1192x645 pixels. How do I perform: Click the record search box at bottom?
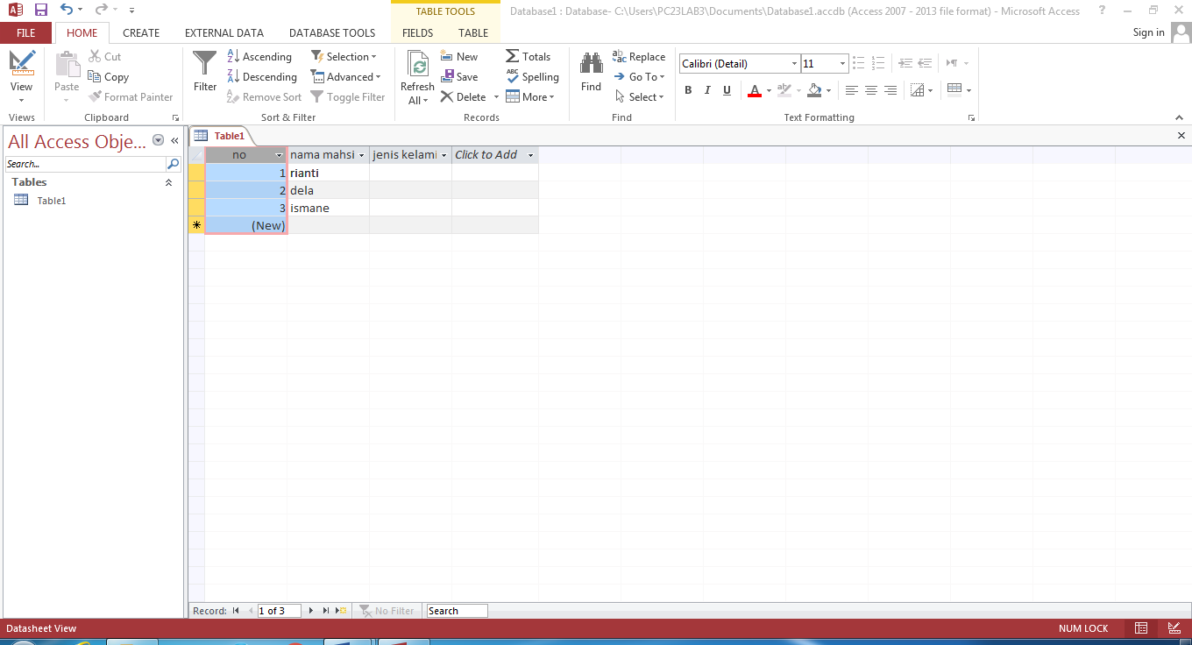tap(457, 611)
